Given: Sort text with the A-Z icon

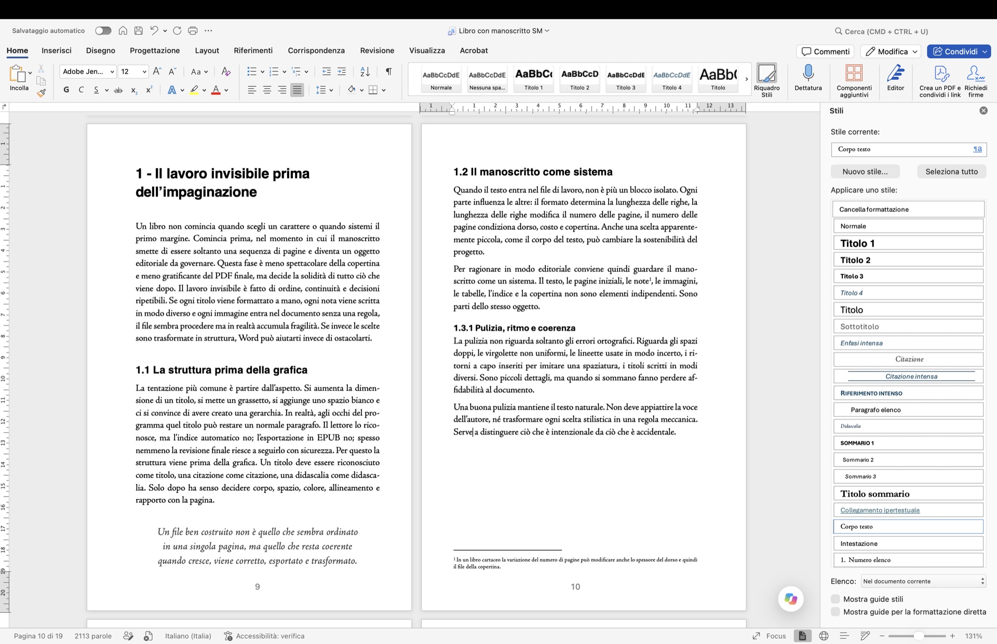Looking at the screenshot, I should [365, 72].
